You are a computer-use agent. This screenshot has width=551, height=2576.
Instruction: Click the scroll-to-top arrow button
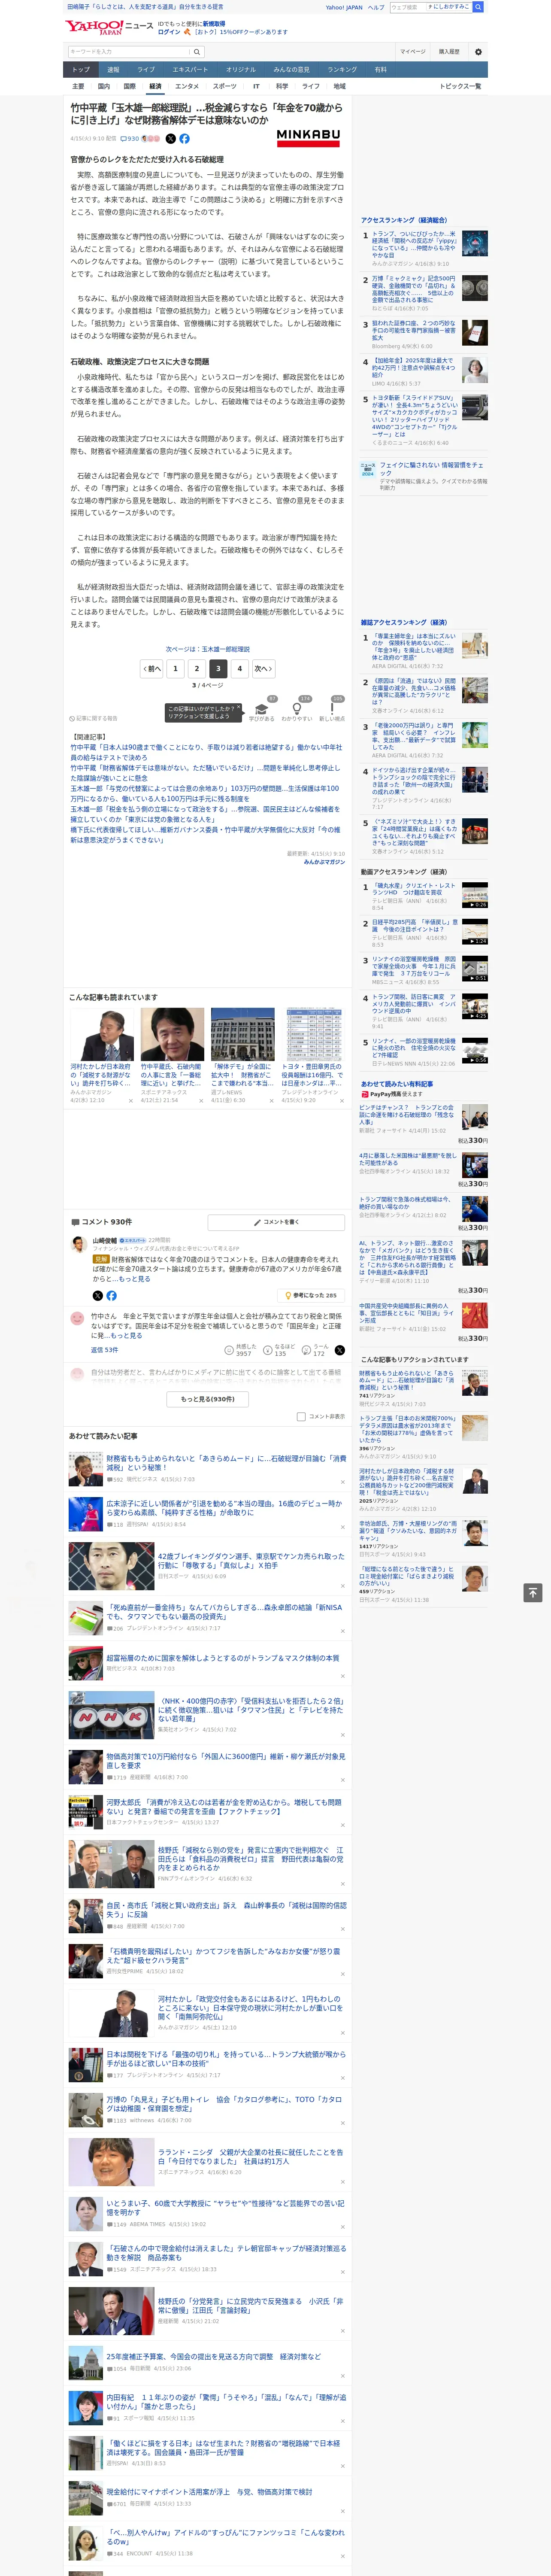(x=533, y=1592)
